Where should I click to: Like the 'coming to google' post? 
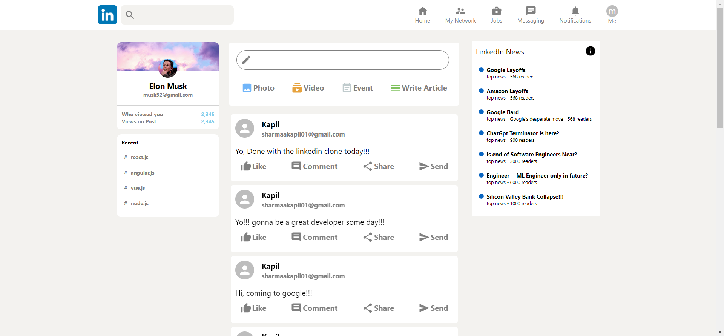pyautogui.click(x=253, y=308)
